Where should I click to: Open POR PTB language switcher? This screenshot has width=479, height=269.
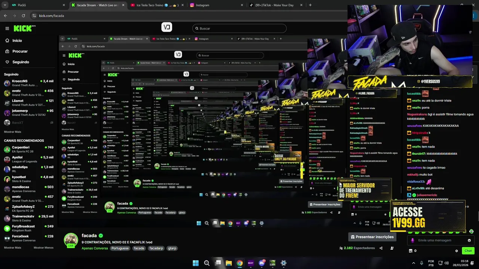pyautogui.click(x=431, y=263)
